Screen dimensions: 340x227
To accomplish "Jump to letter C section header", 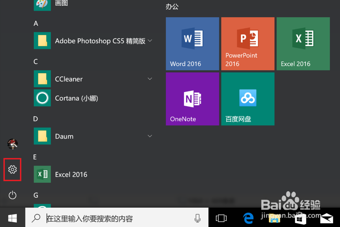I will [x=36, y=62].
